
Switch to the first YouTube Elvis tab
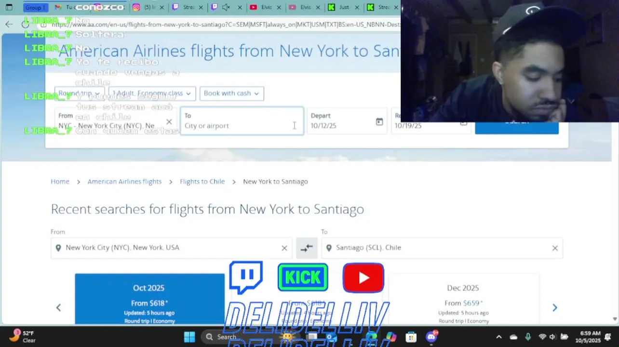click(261, 7)
